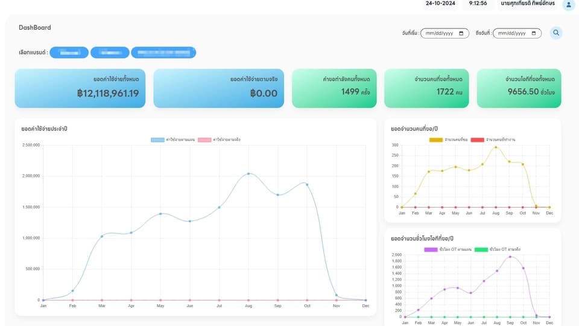
Task: Click the Dec x-axis label on expense chart
Action: (x=365, y=306)
